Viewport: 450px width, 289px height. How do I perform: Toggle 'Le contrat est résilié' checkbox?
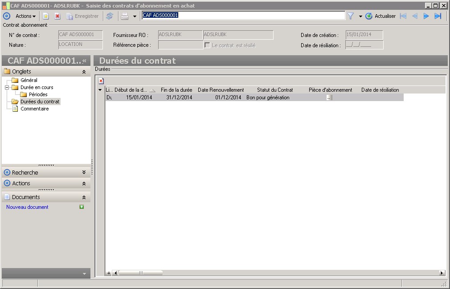tap(207, 45)
